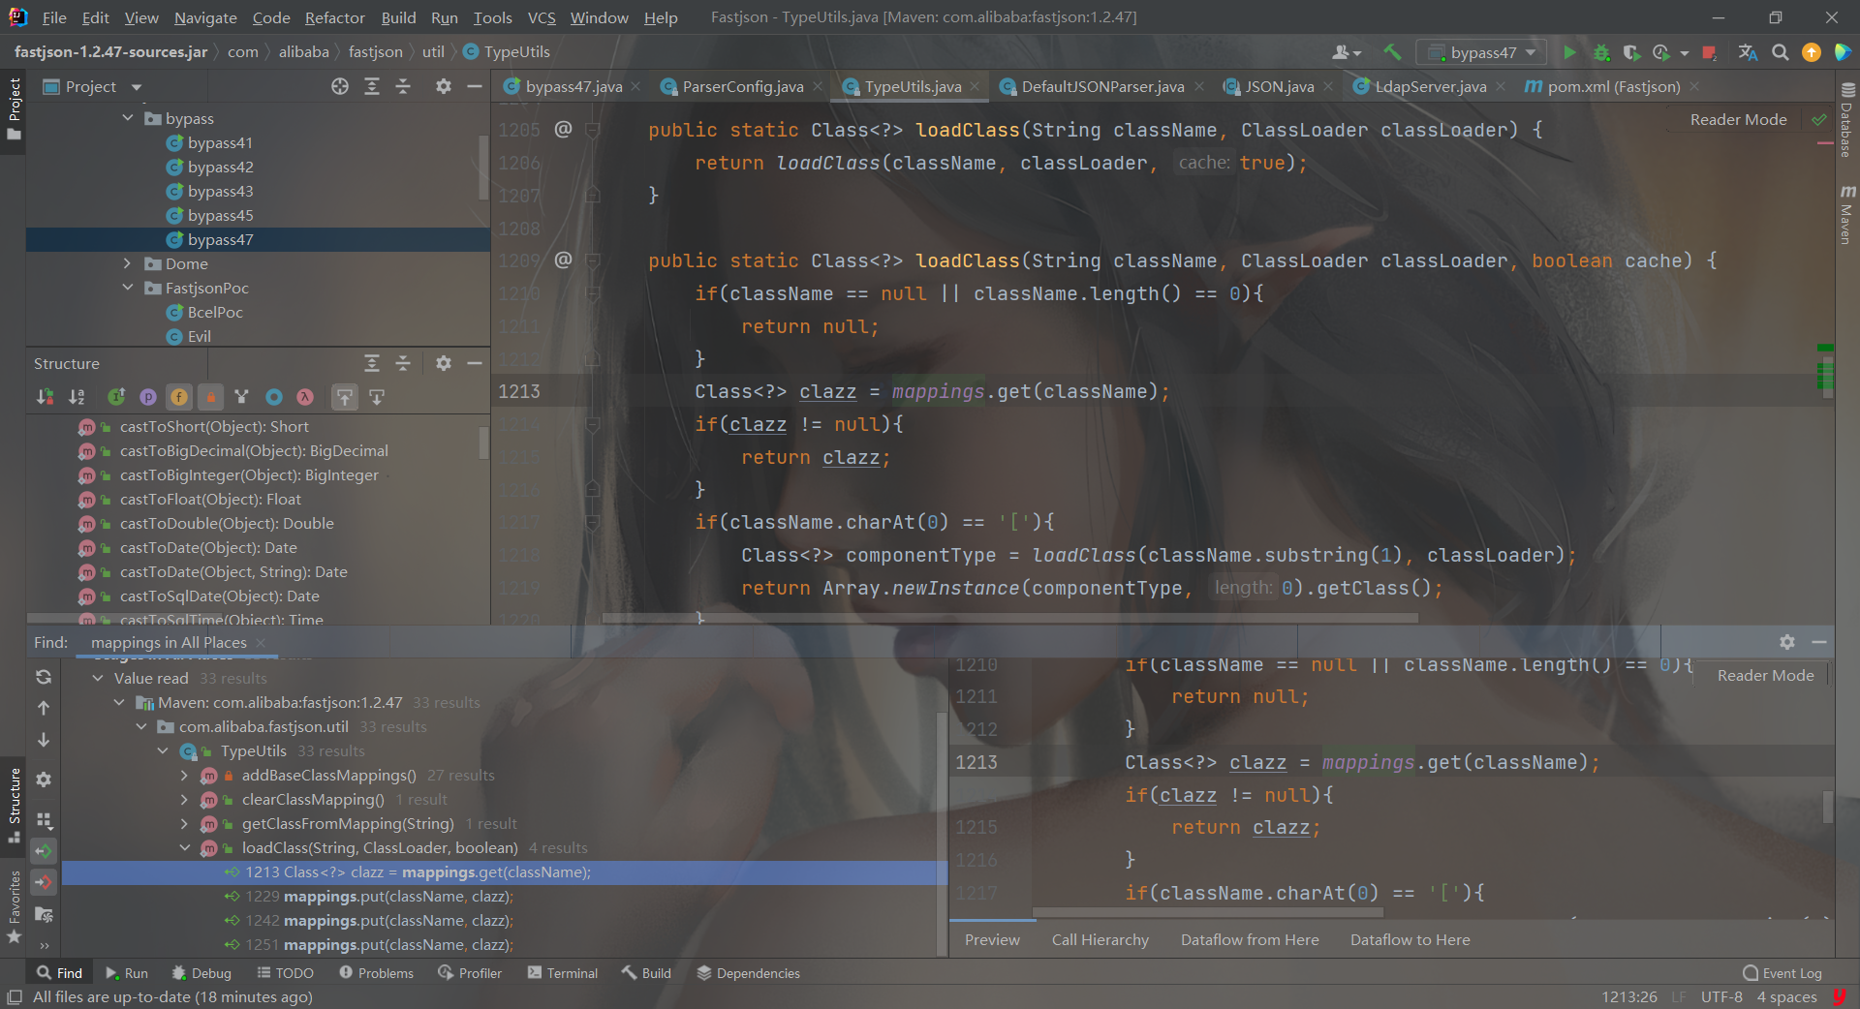Toggle Show Fields orange f button

tap(179, 397)
